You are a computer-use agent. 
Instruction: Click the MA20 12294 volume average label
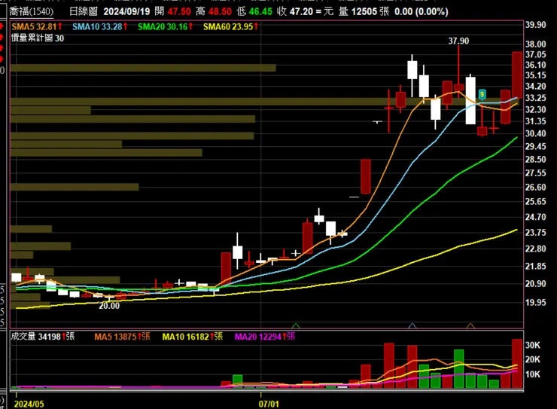click(265, 336)
